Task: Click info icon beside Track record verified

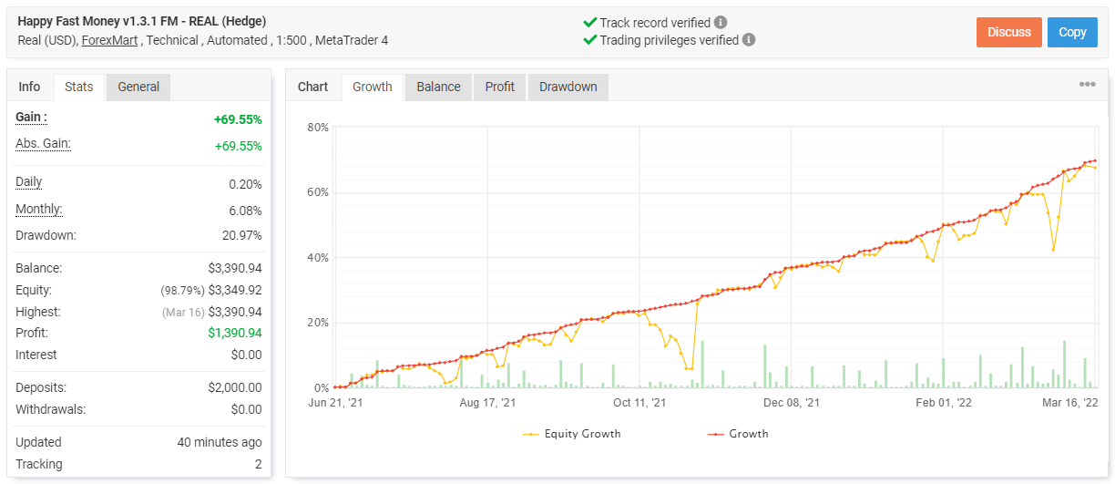Action: coord(721,22)
